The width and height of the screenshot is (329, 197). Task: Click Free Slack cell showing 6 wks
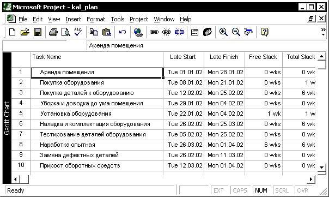click(264, 145)
